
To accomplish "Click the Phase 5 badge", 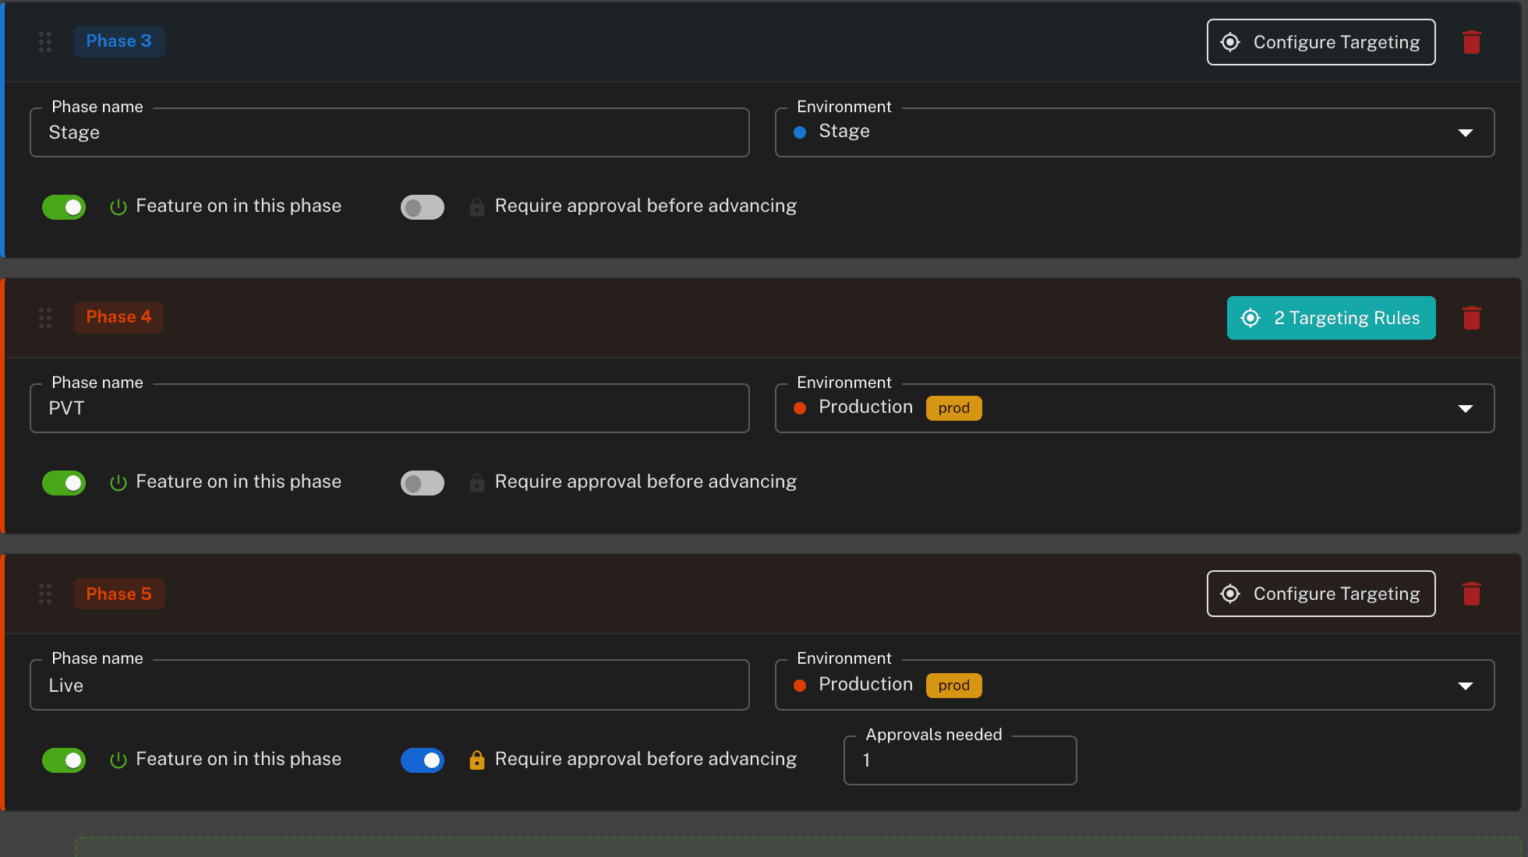I will (118, 594).
